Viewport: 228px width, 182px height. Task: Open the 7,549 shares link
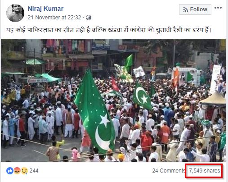point(205,171)
